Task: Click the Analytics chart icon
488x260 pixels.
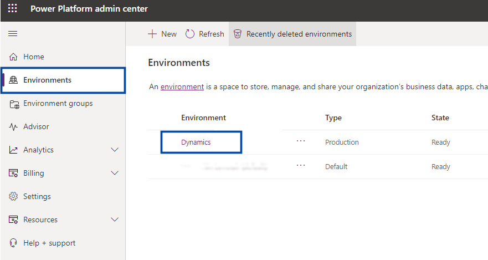Action: [13, 150]
